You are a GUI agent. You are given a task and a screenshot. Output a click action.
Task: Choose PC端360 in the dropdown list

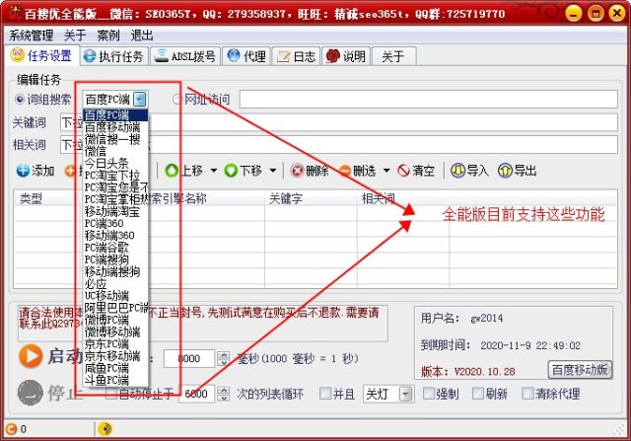(115, 224)
